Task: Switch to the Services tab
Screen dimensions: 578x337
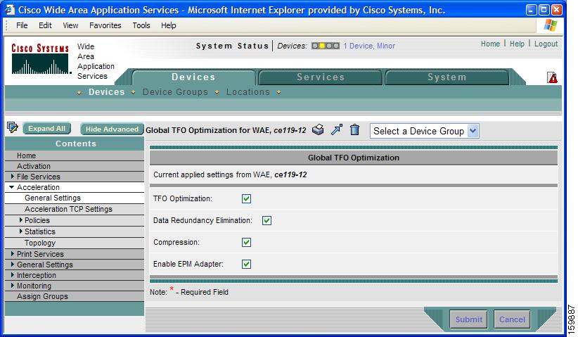Action: (321, 77)
